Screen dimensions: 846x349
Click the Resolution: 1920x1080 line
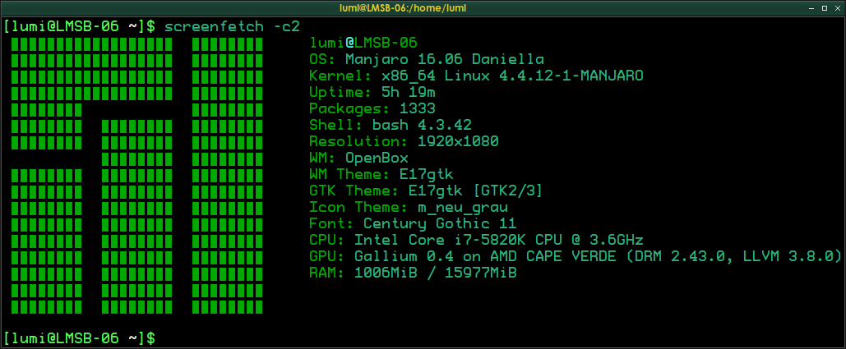(404, 141)
